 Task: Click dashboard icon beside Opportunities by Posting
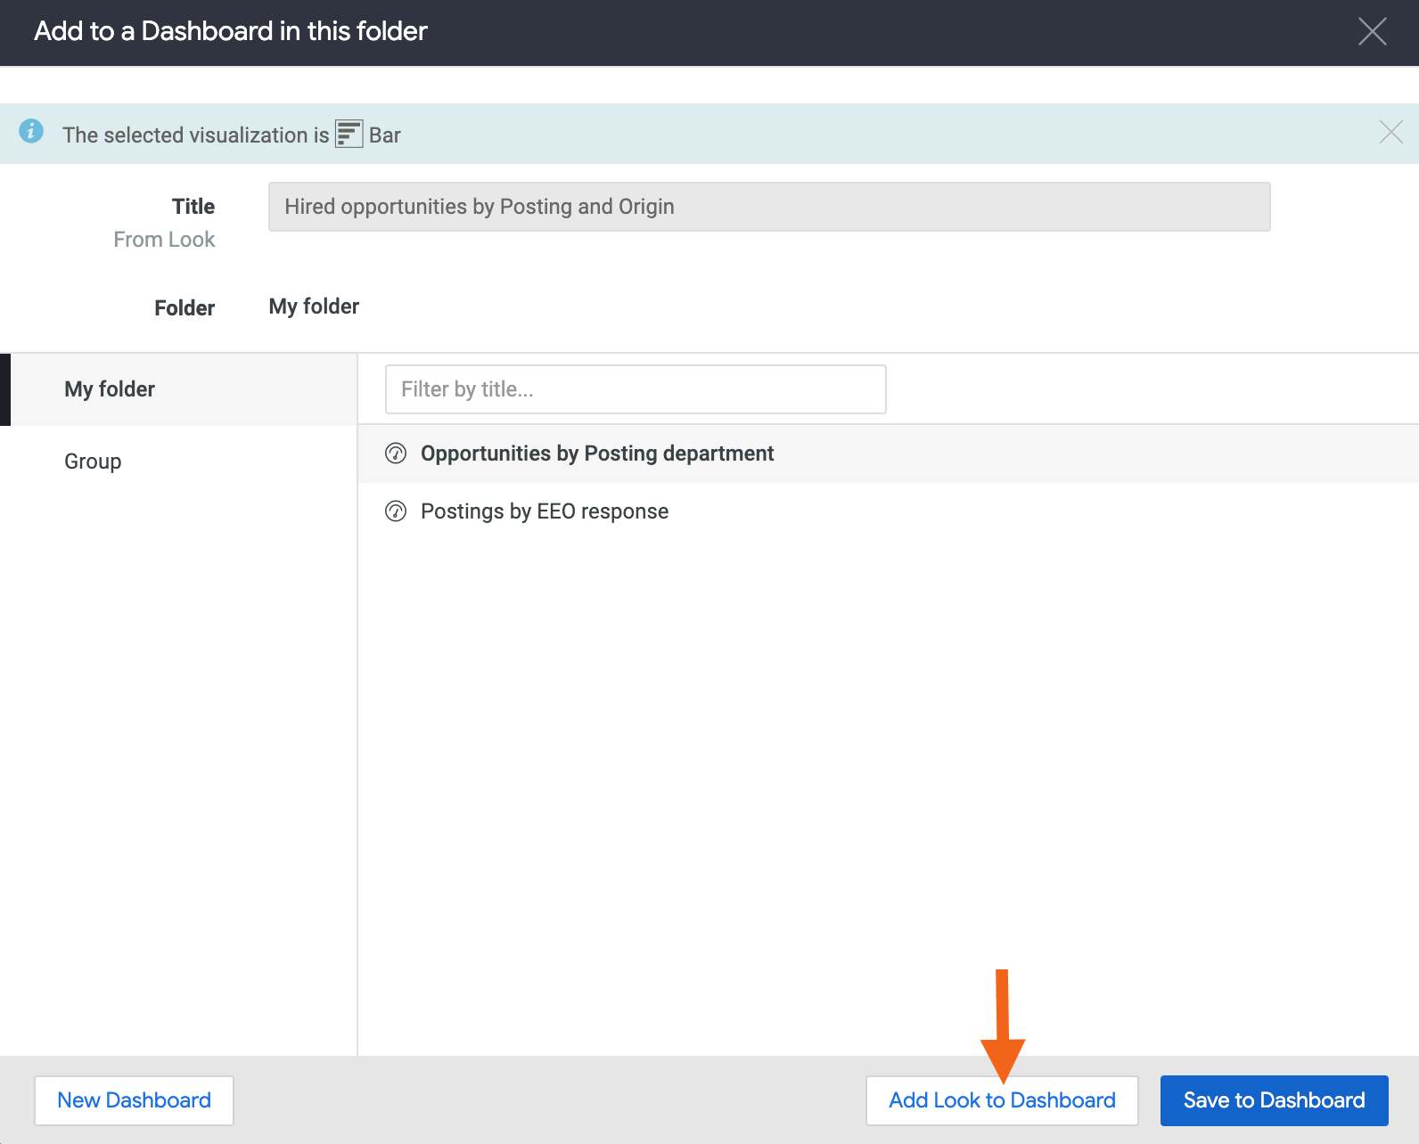396,454
